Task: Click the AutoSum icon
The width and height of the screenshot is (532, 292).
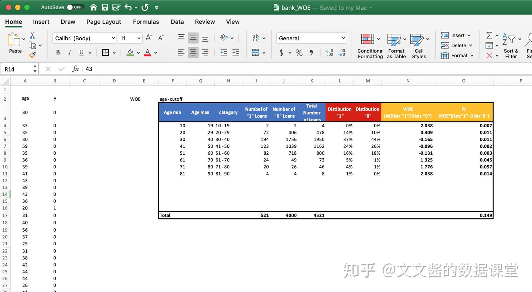Action: pyautogui.click(x=490, y=35)
